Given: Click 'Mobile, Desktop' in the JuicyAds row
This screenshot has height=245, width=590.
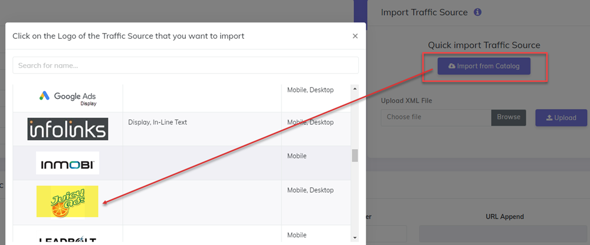Looking at the screenshot, I should [x=310, y=190].
